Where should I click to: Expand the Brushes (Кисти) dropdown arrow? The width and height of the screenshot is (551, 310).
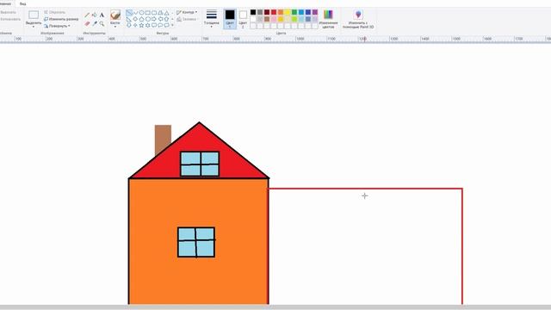tap(115, 27)
